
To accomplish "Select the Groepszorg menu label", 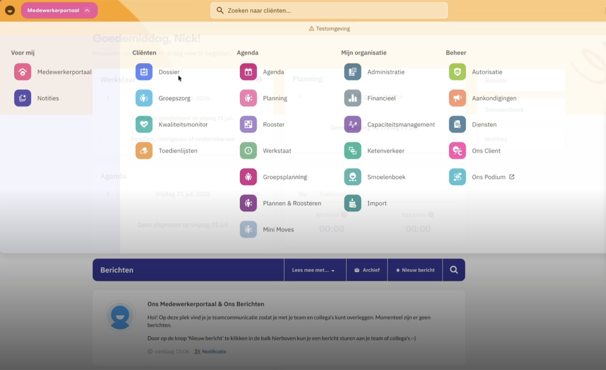I will click(175, 98).
